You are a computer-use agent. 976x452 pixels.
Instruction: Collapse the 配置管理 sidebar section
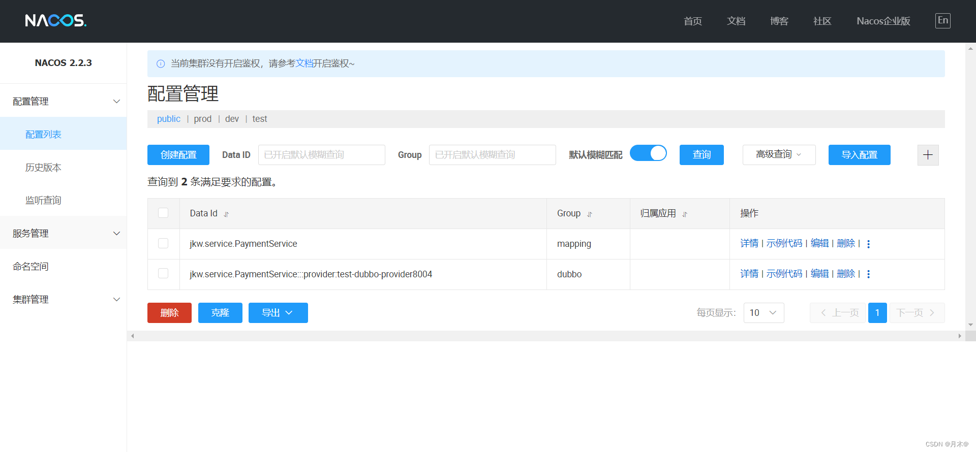tap(64, 101)
